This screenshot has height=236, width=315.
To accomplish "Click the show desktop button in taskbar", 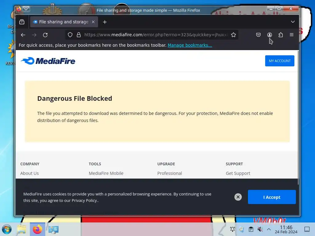I will [307, 229].
